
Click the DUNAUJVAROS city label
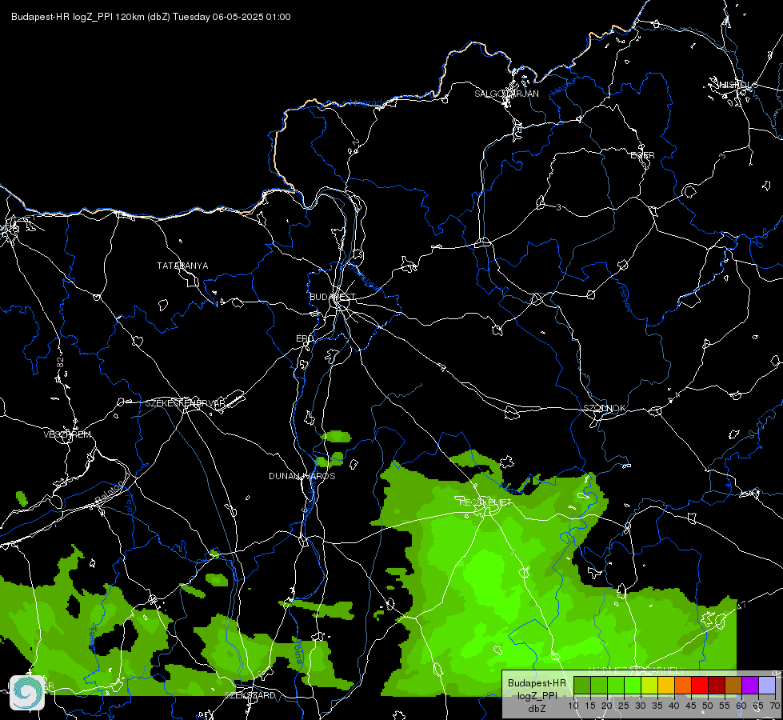click(x=302, y=476)
